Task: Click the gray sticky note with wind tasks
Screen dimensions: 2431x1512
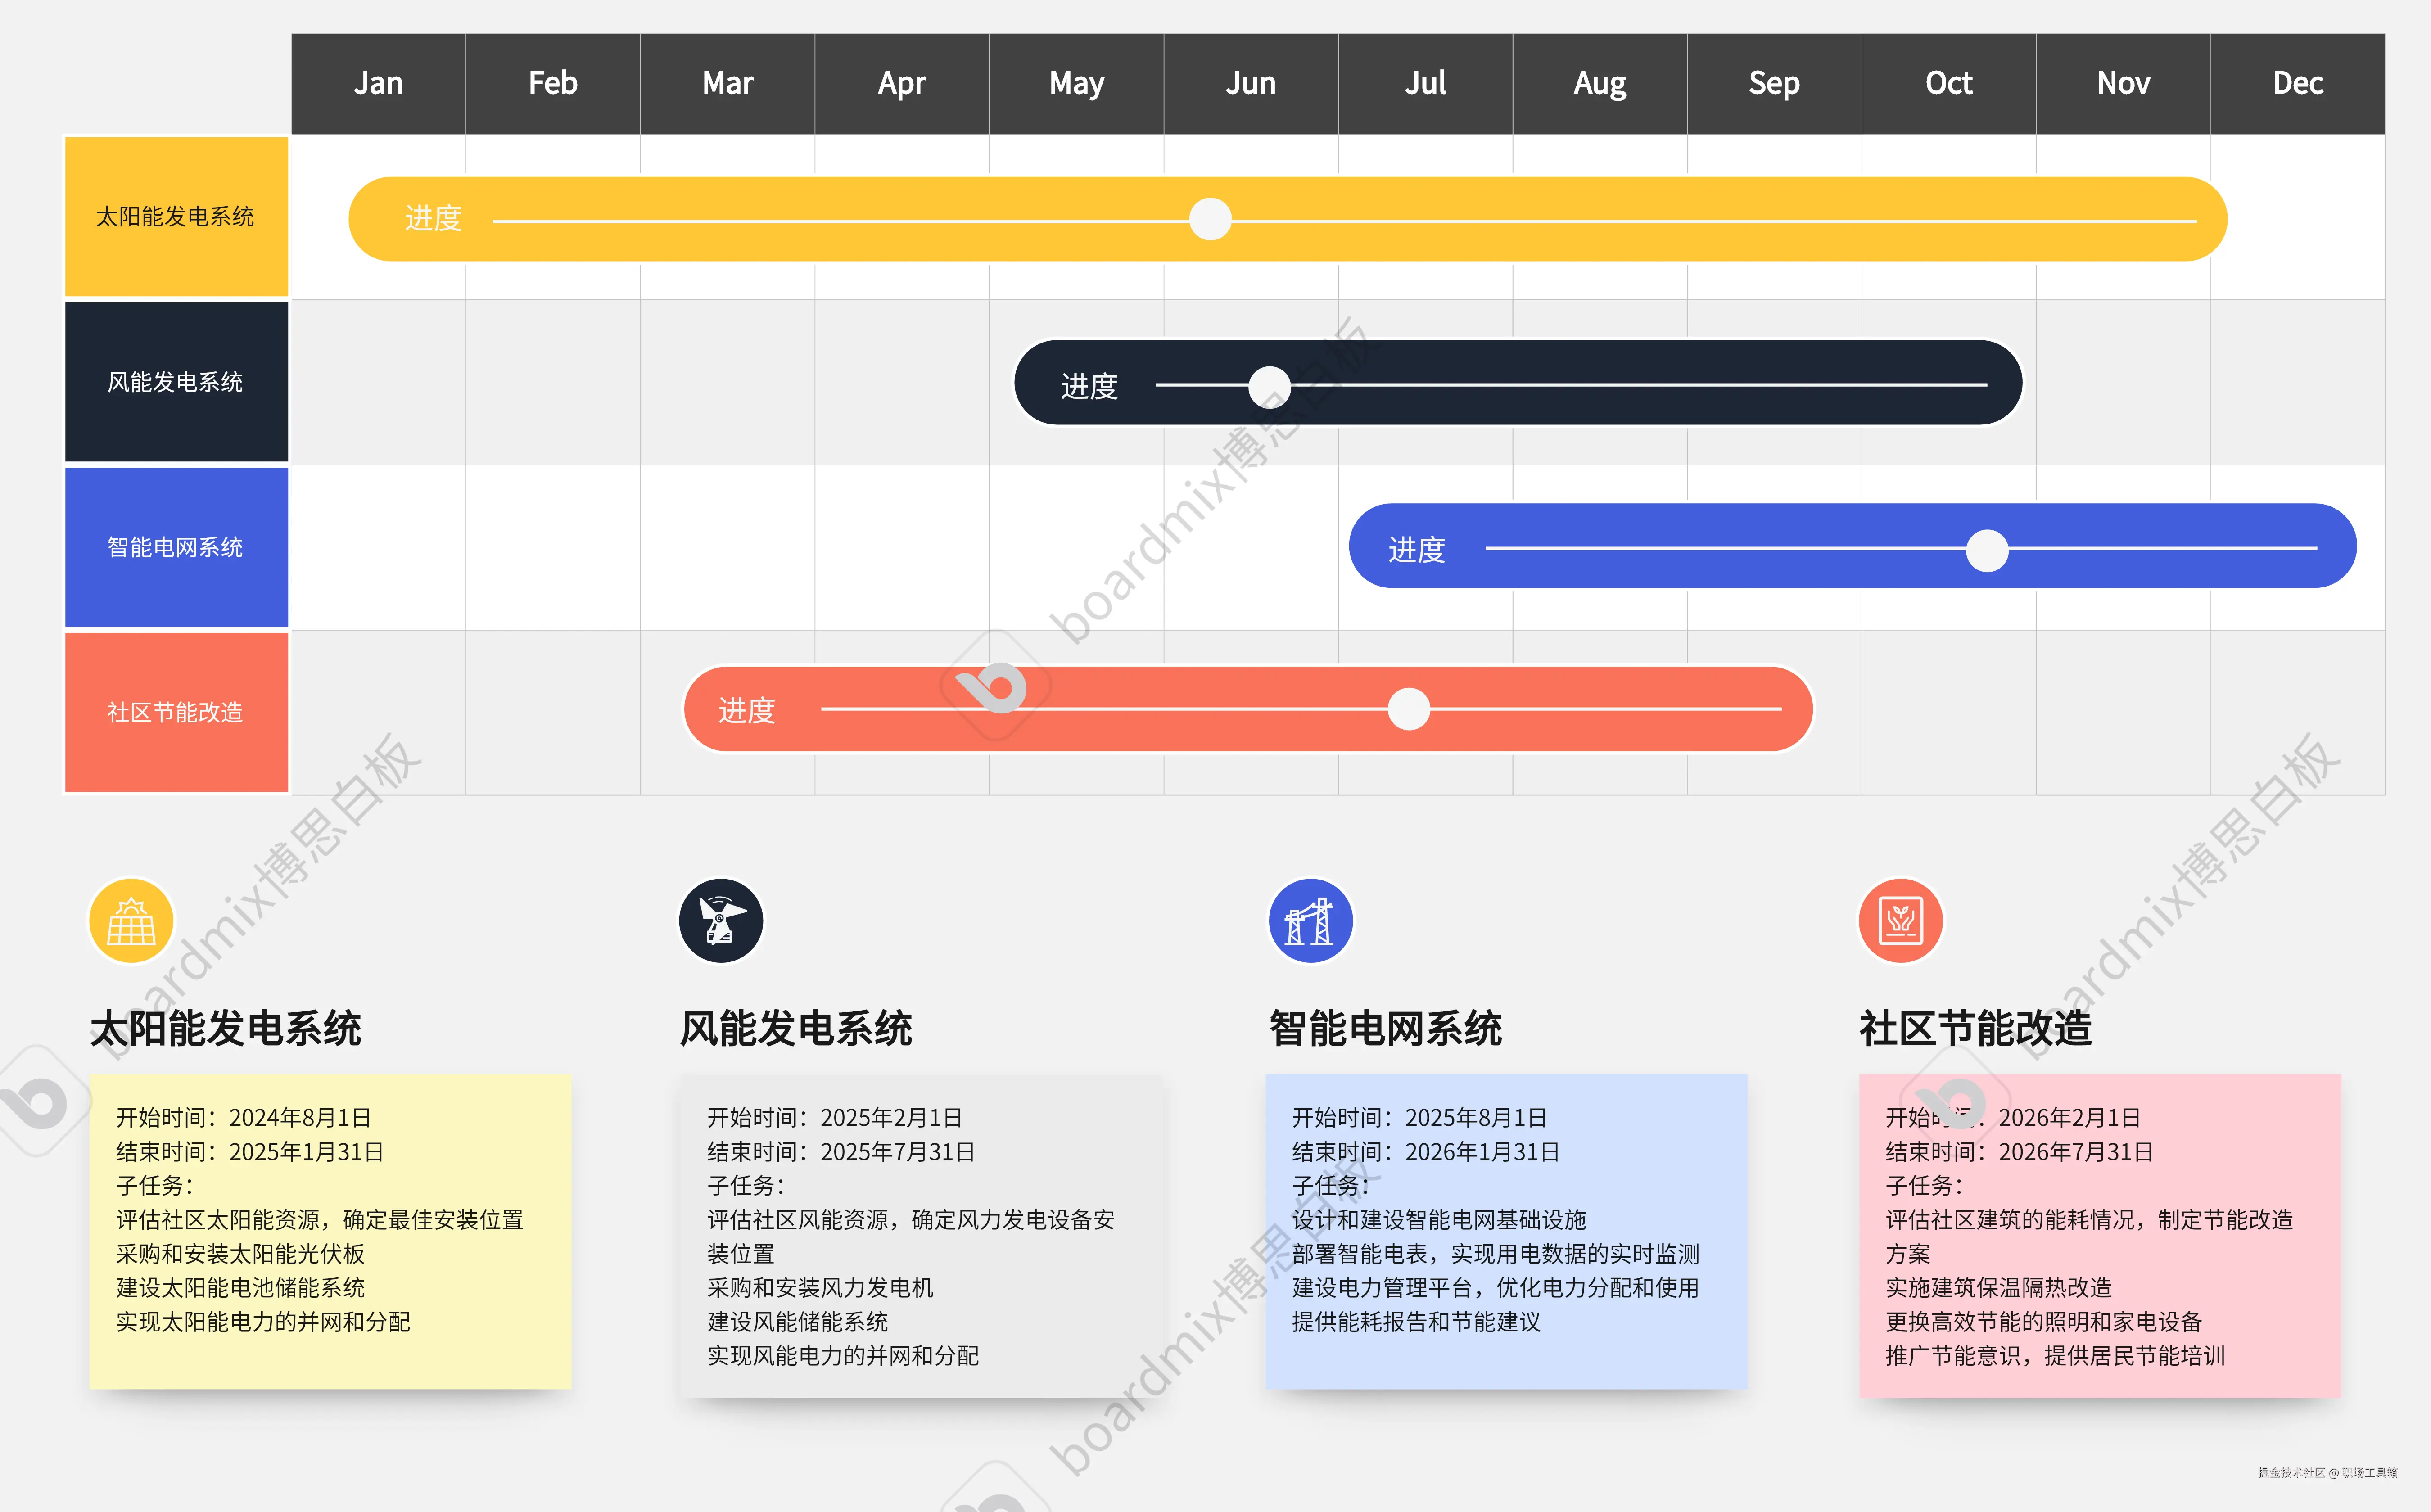Action: click(921, 1236)
